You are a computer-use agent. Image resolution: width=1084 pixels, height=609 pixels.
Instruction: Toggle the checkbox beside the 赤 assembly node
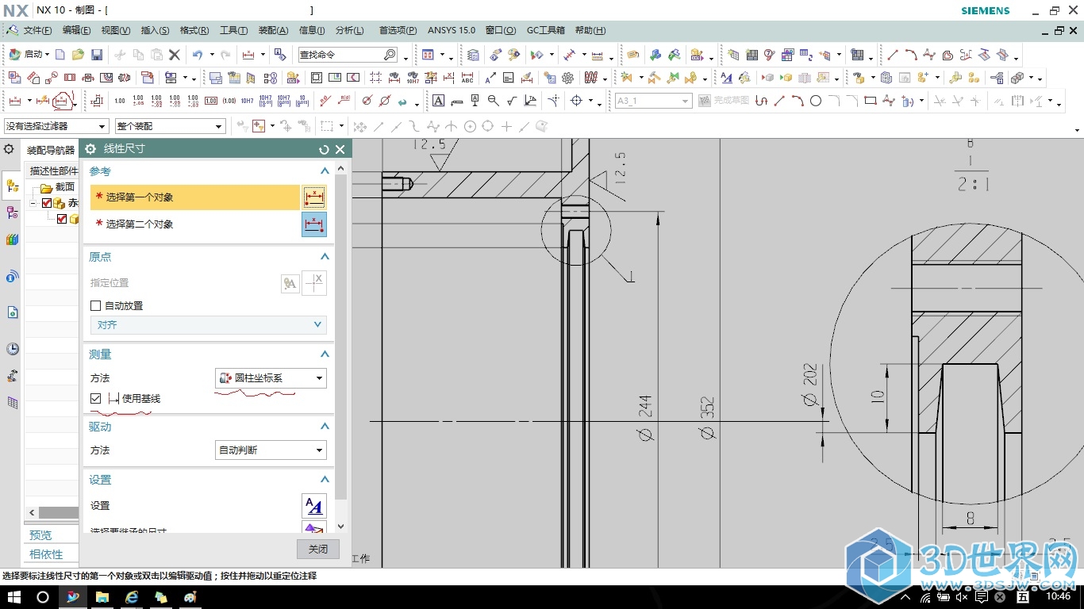(47, 203)
